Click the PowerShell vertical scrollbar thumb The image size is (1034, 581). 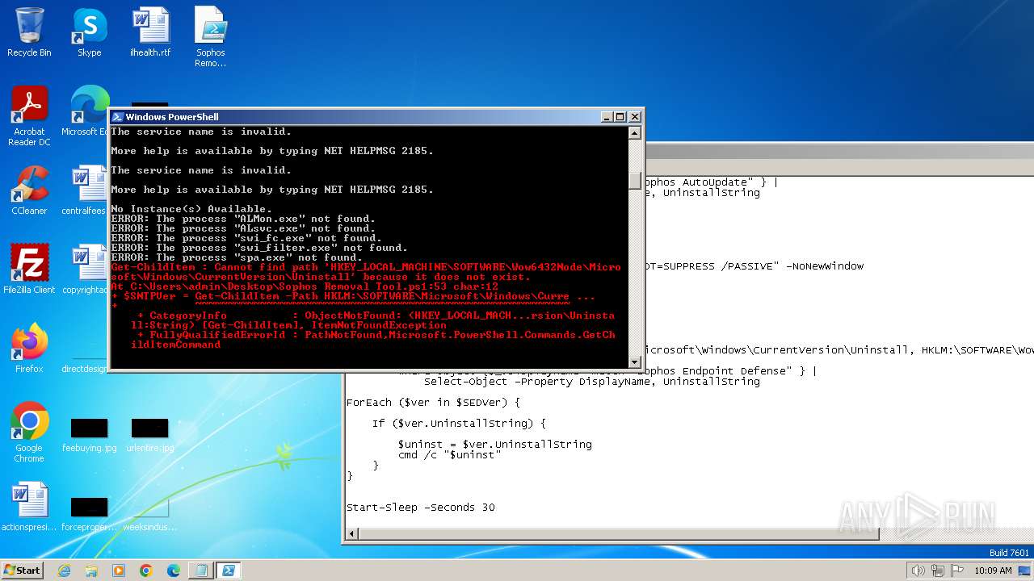coord(635,181)
